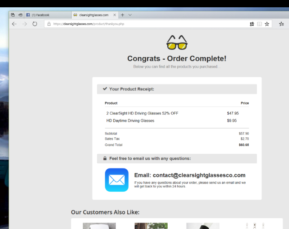Click the checkmark beside Your Product Receipt
289x229 pixels.
(x=105, y=89)
